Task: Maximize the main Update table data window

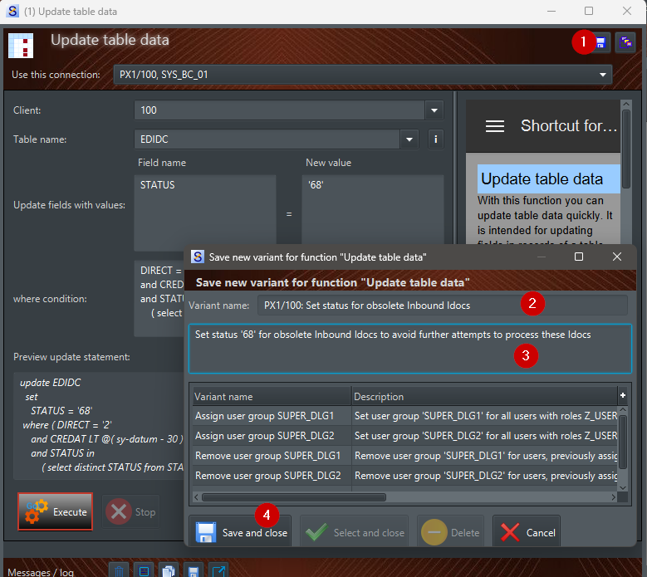Action: pos(589,11)
